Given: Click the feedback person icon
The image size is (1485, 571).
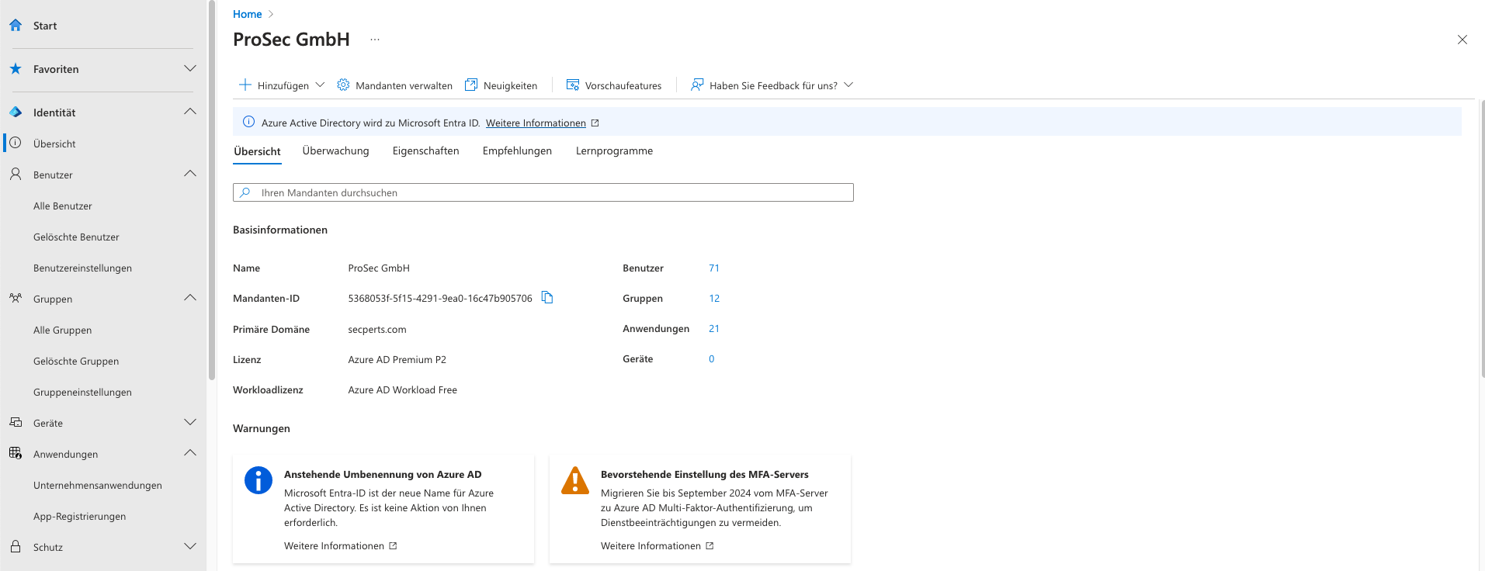Looking at the screenshot, I should coord(697,85).
